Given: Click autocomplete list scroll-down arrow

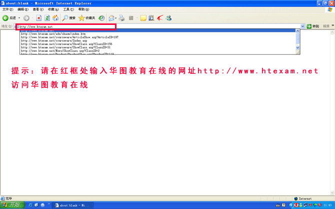Looking at the screenshot, I should (297, 48).
